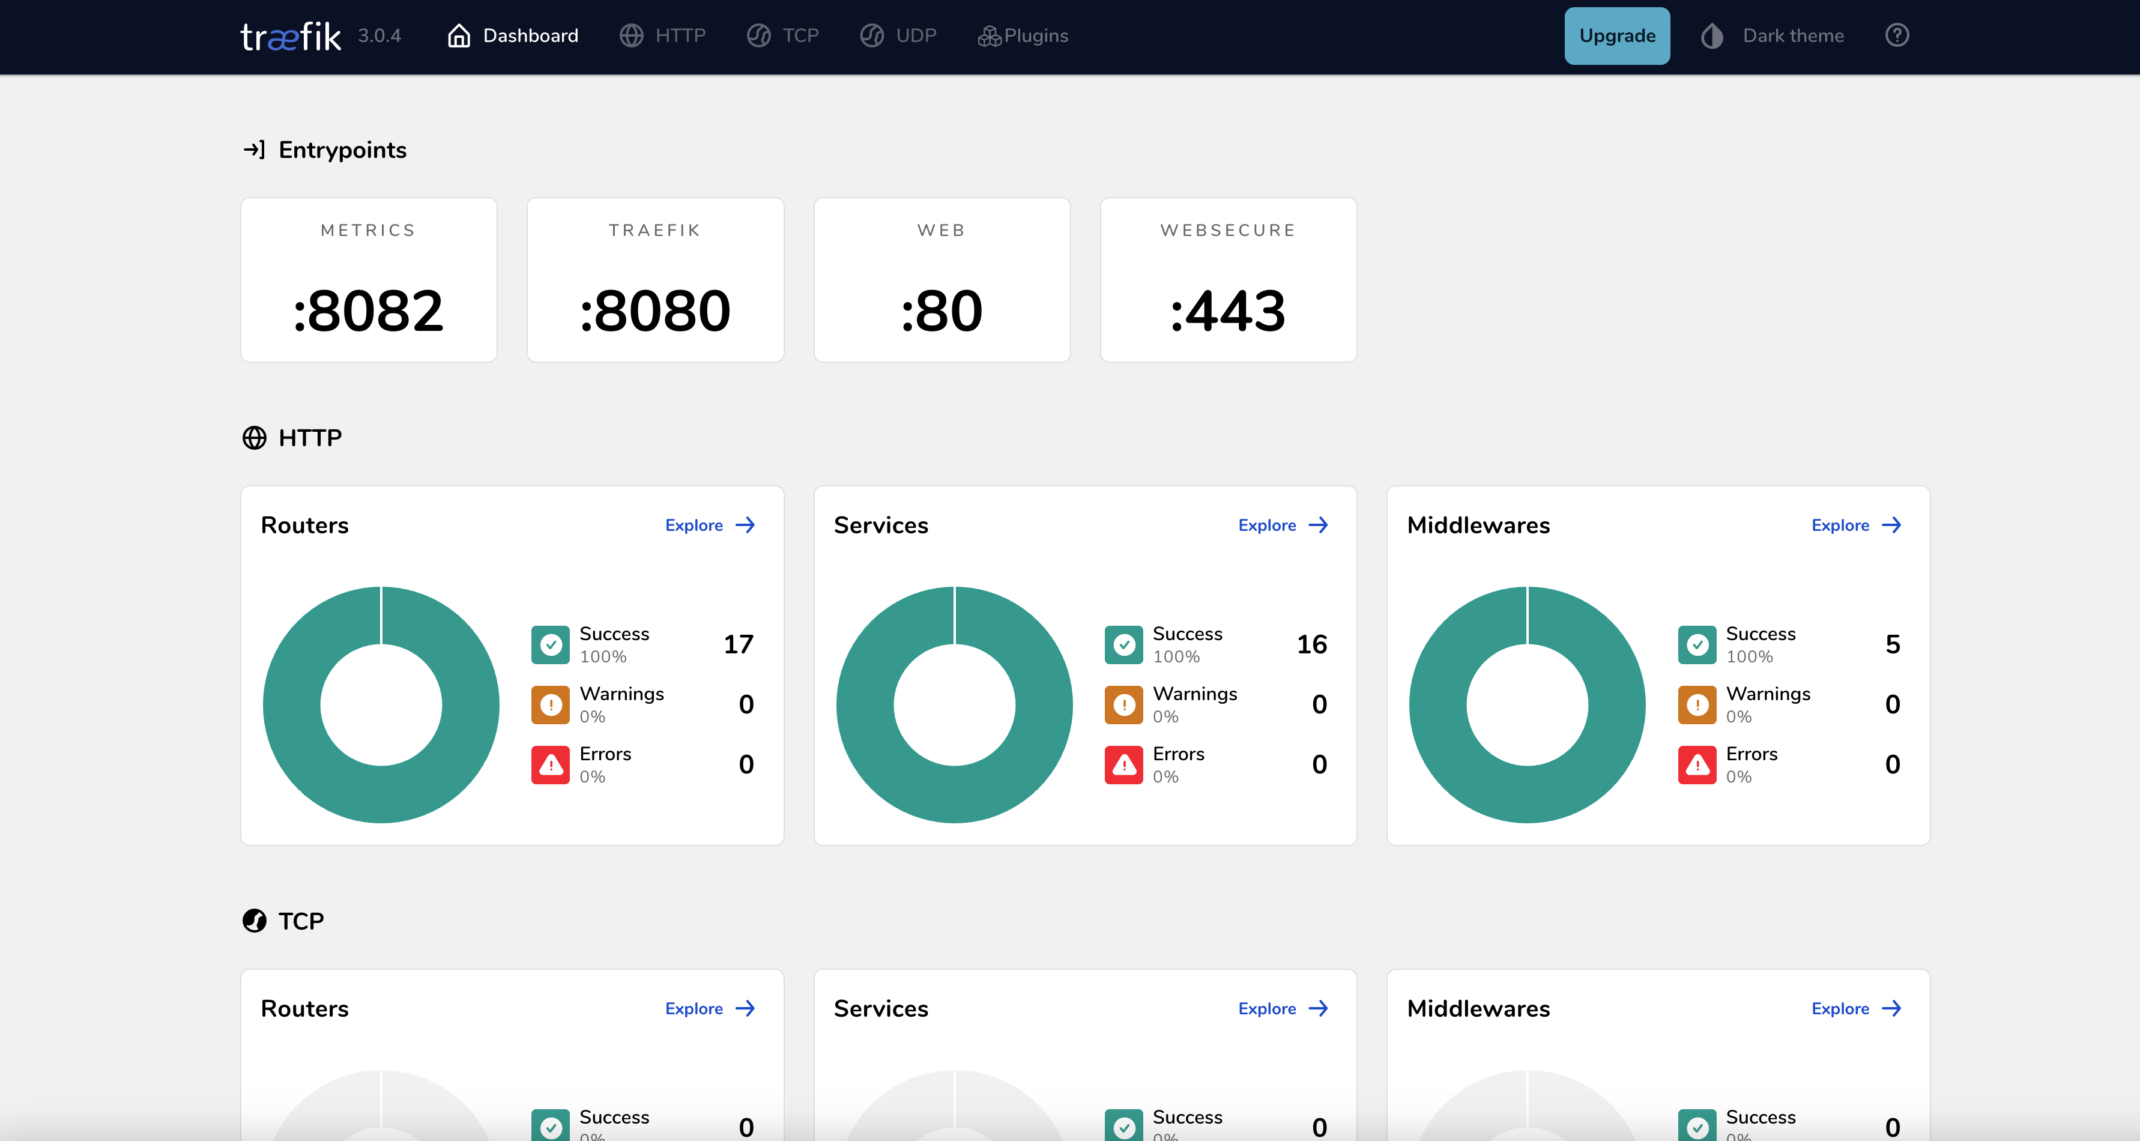Click the home icon next to Dashboard
Image resolution: width=2140 pixels, height=1141 pixels.
click(459, 35)
